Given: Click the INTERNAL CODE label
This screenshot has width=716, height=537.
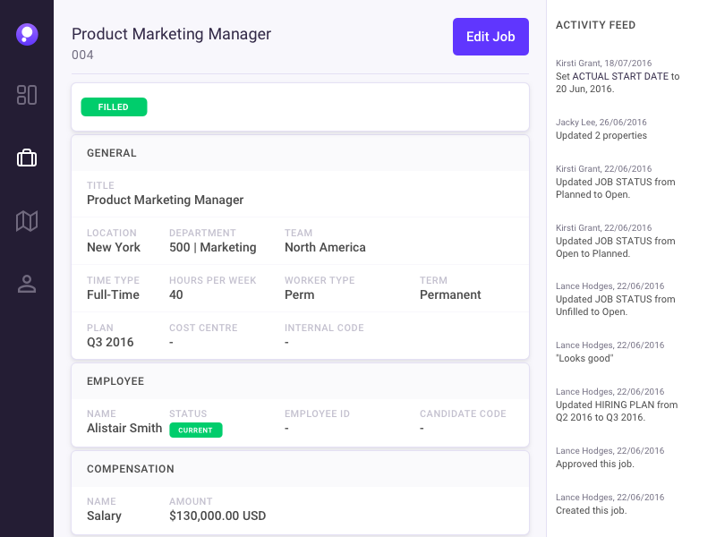Looking at the screenshot, I should (324, 328).
